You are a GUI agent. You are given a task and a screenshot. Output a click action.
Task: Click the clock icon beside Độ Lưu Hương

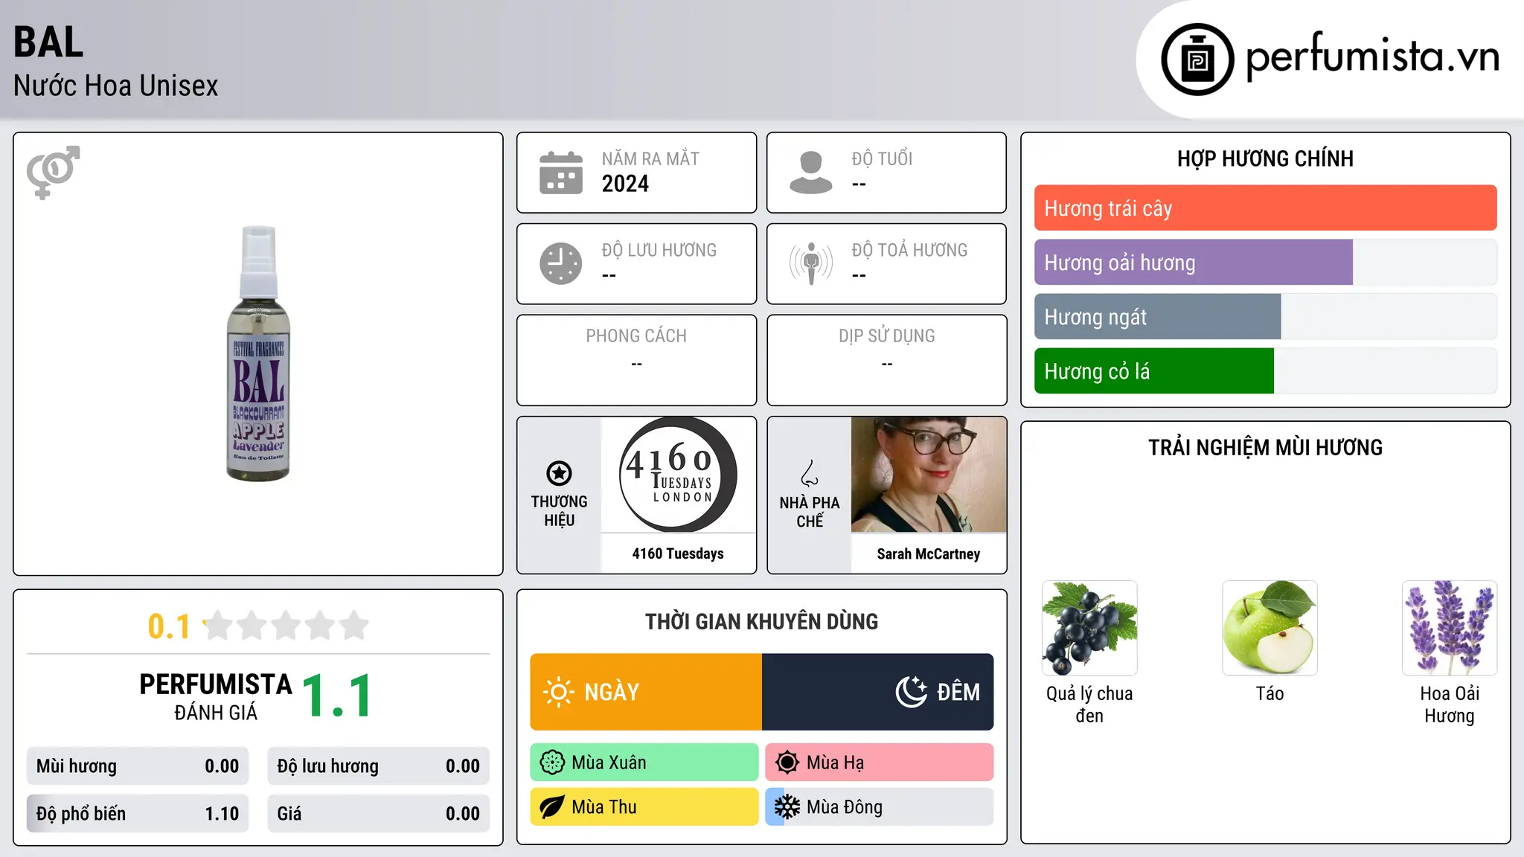tap(561, 263)
